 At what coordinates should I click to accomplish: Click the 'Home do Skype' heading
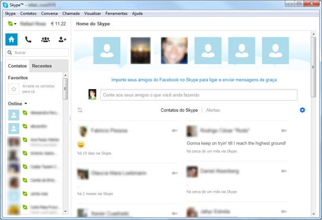[x=93, y=24]
